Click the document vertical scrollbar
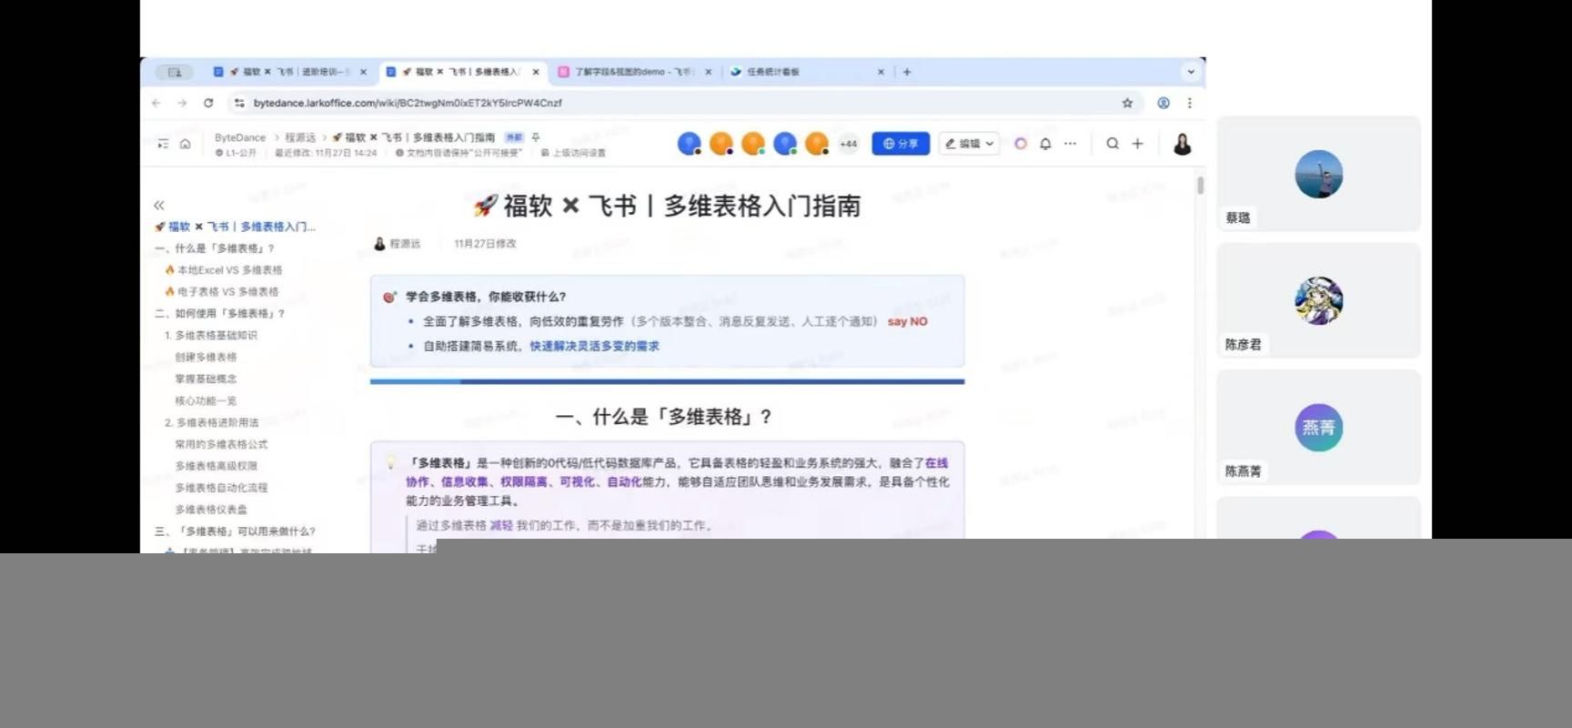 tap(1200, 186)
